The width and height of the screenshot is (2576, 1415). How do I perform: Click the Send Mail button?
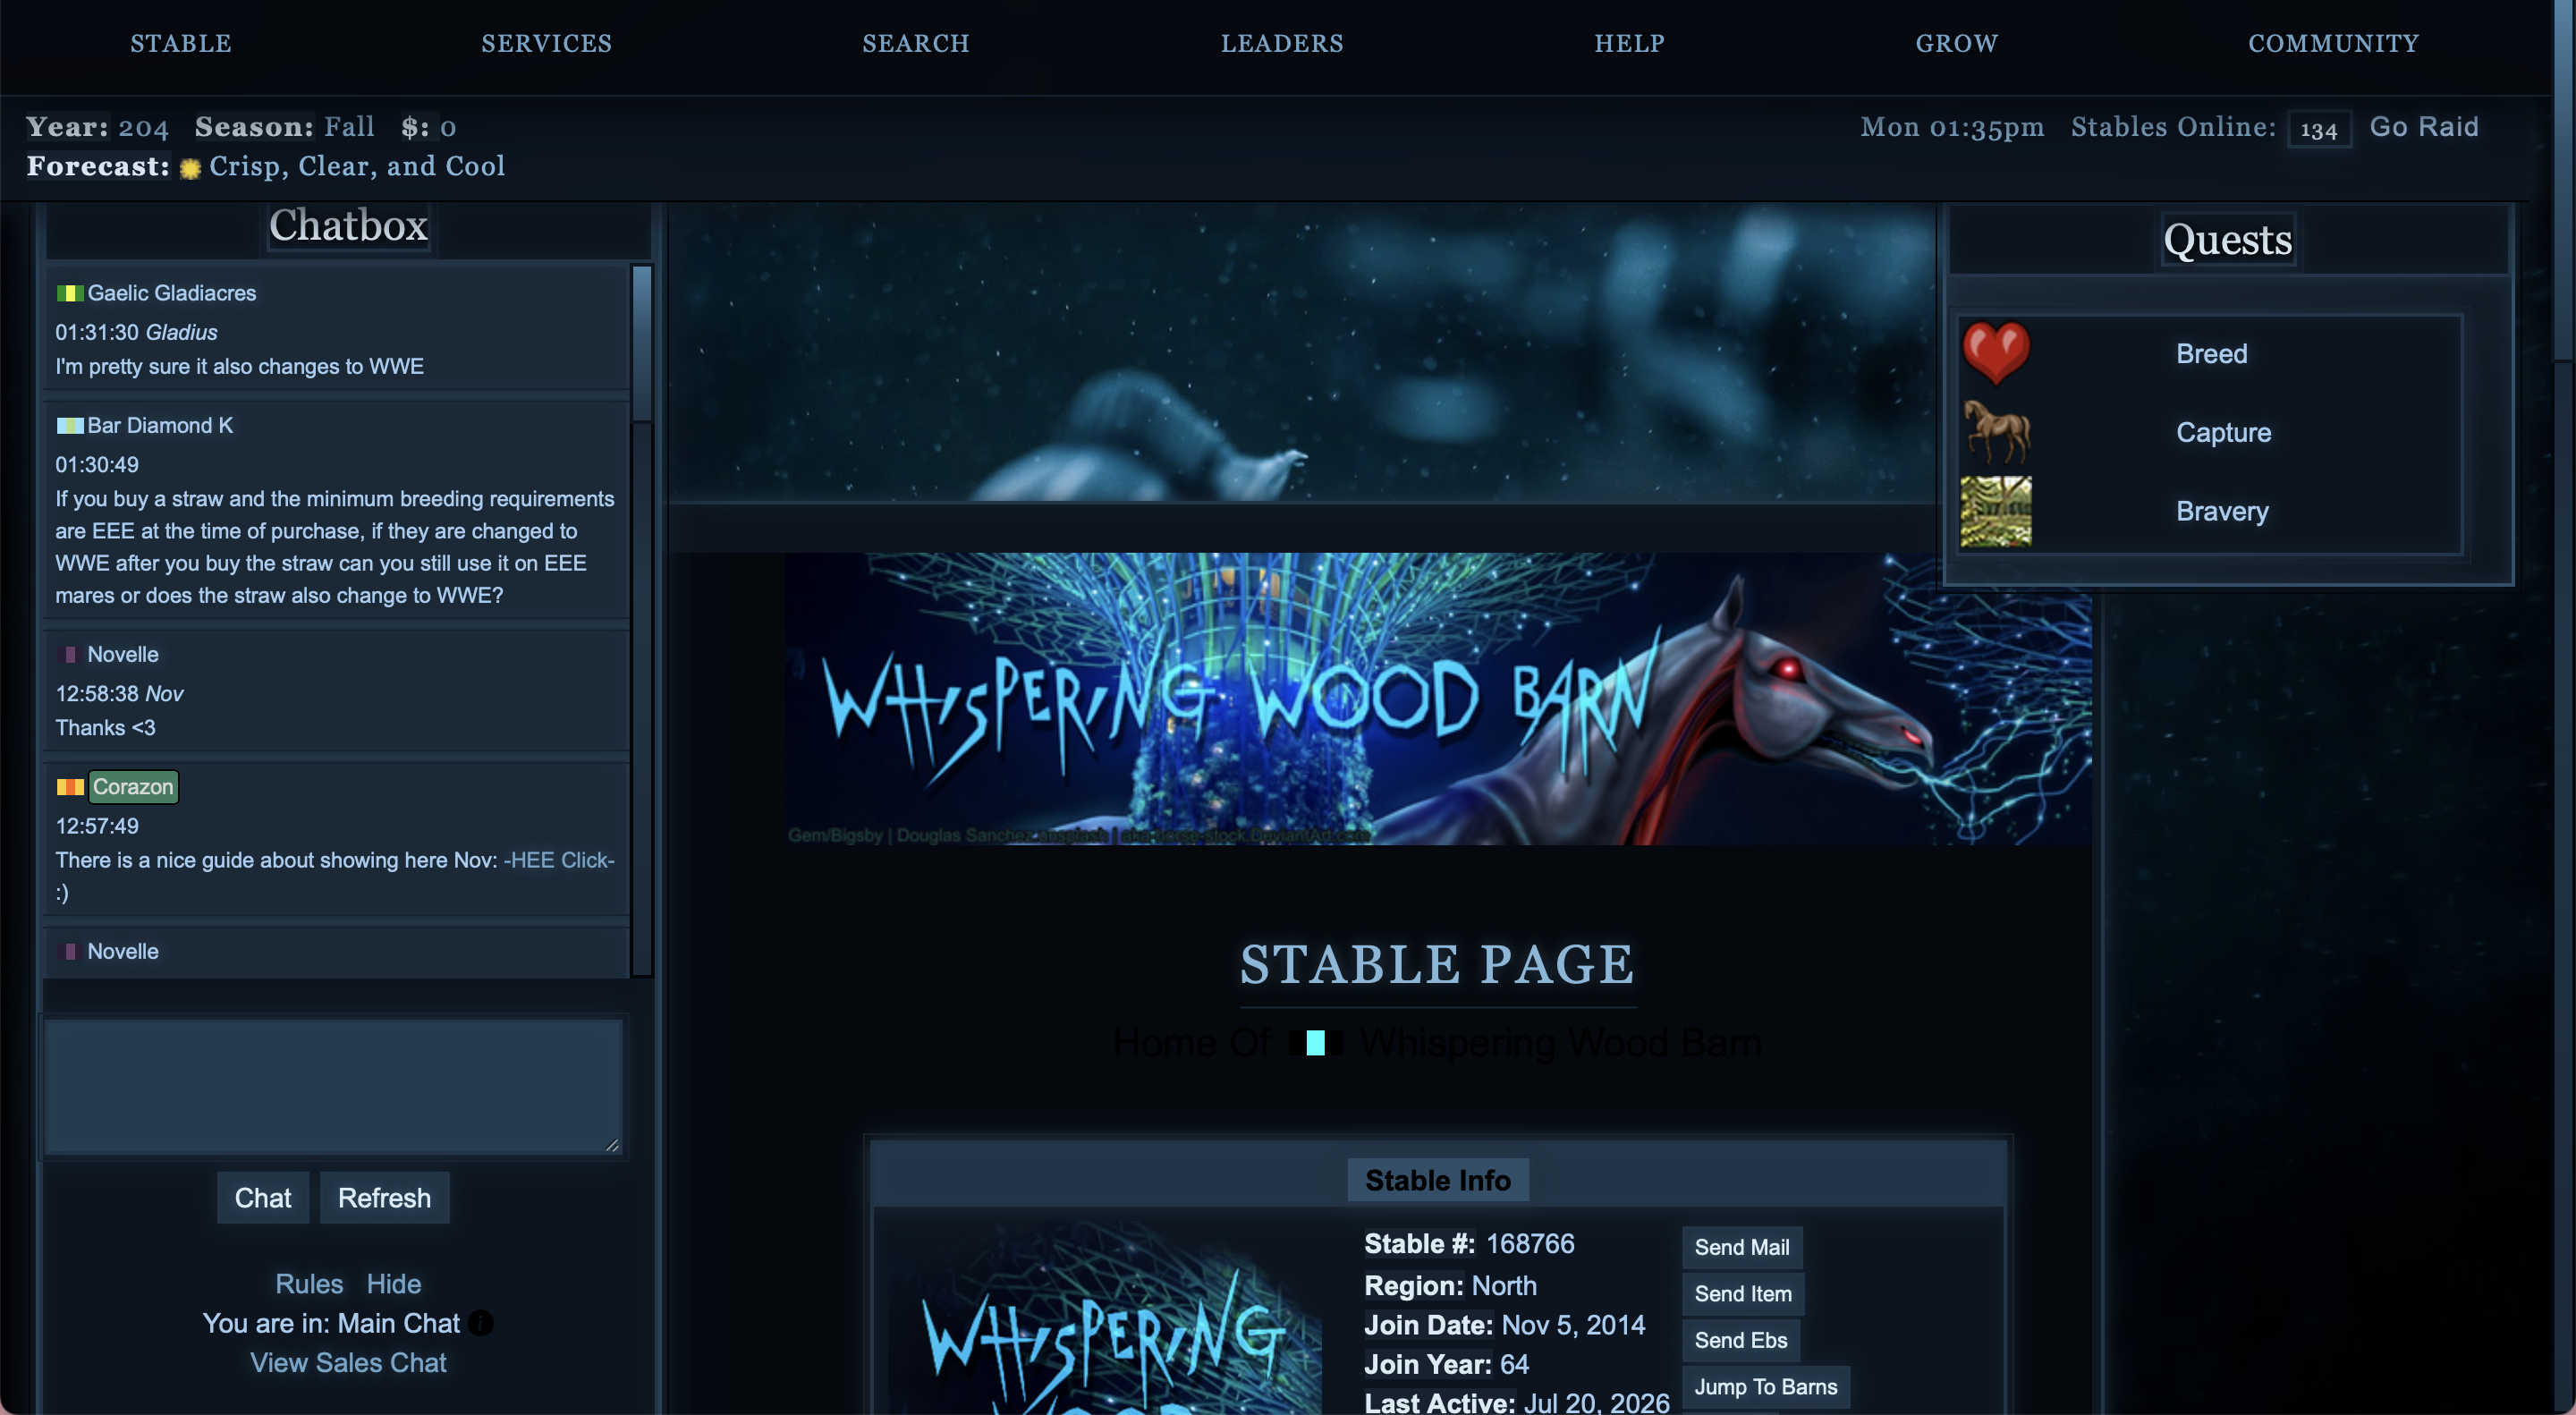1741,1247
